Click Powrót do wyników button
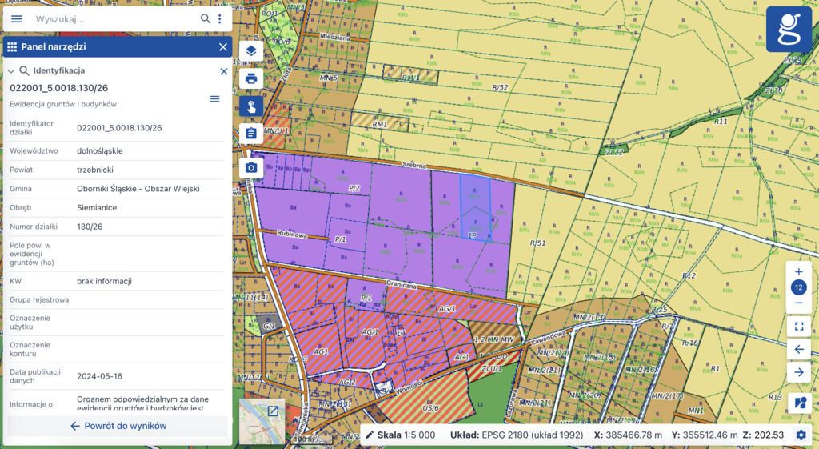Viewport: 819px width, 449px height. pyautogui.click(x=118, y=426)
